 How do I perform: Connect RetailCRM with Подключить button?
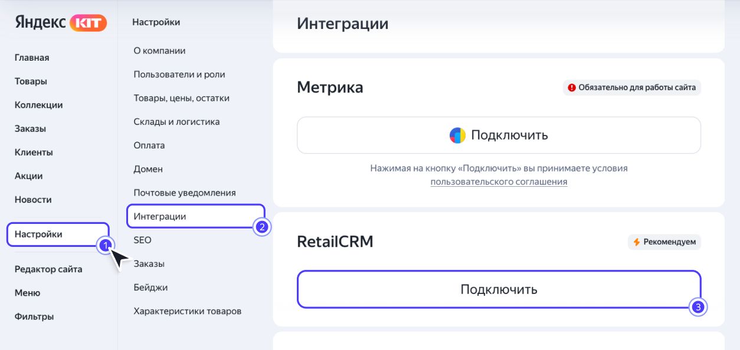coord(499,289)
